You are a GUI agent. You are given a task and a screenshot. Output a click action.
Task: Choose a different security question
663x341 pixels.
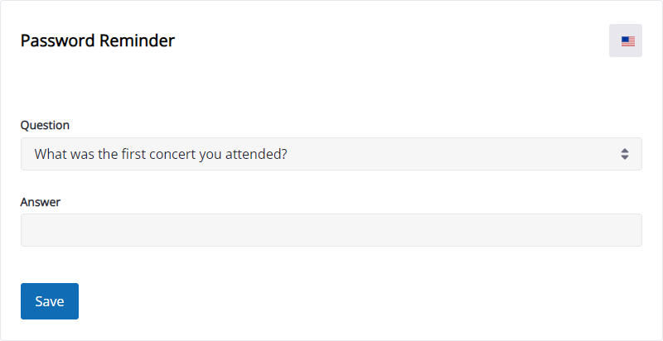pos(331,154)
